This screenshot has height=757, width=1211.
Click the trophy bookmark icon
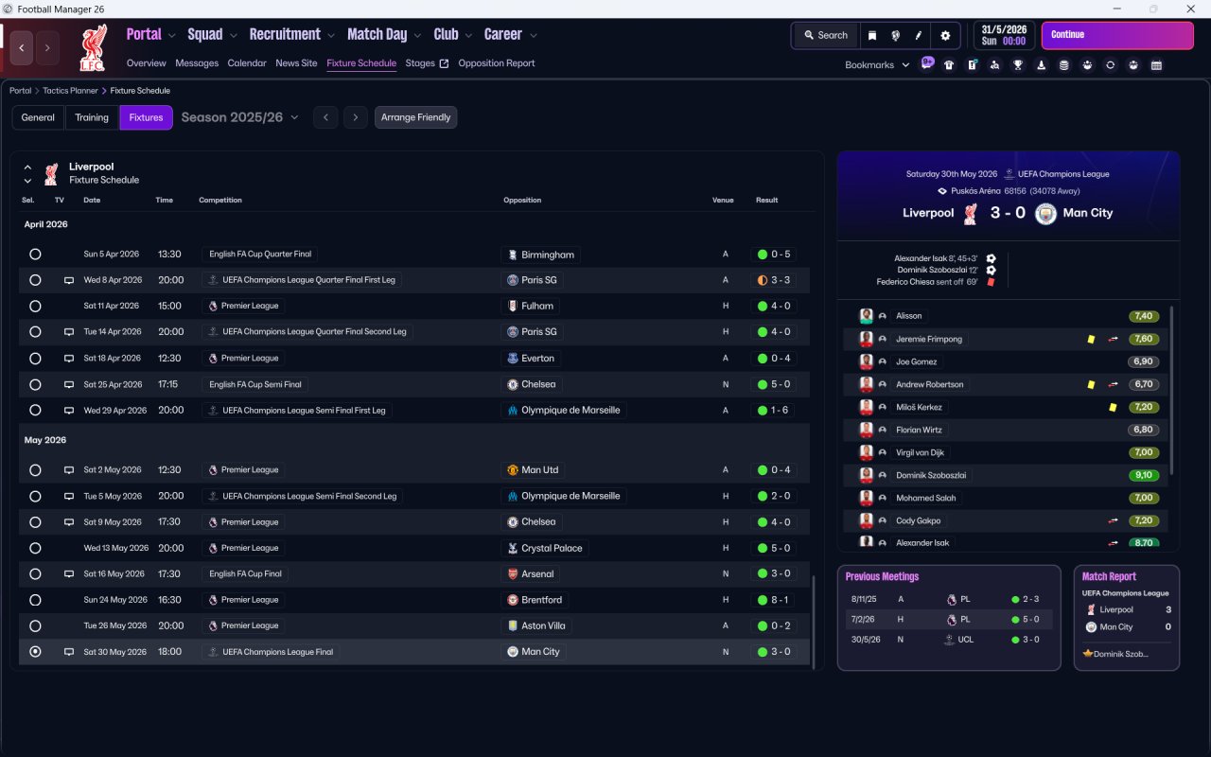coord(1018,65)
